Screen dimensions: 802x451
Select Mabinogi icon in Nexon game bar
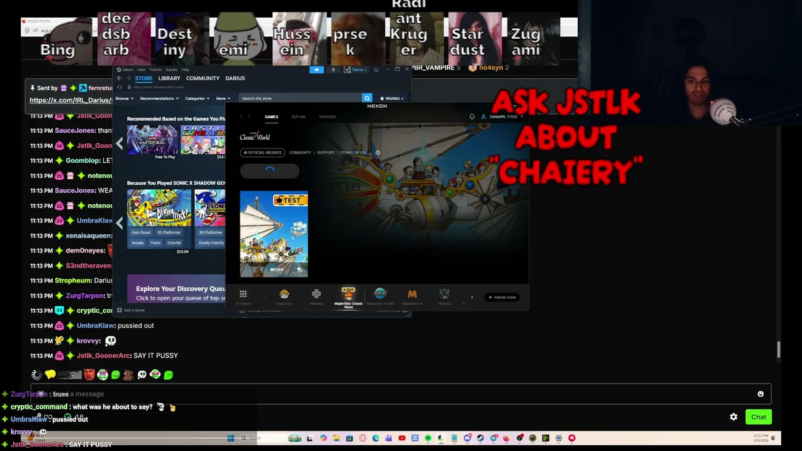click(316, 294)
